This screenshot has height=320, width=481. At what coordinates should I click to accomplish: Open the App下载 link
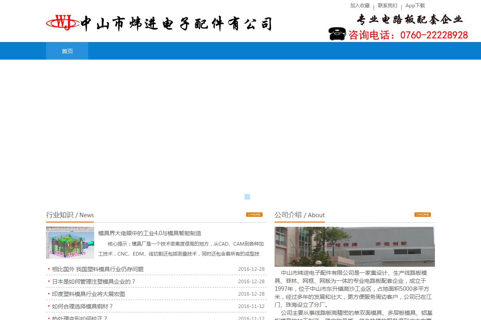(415, 6)
